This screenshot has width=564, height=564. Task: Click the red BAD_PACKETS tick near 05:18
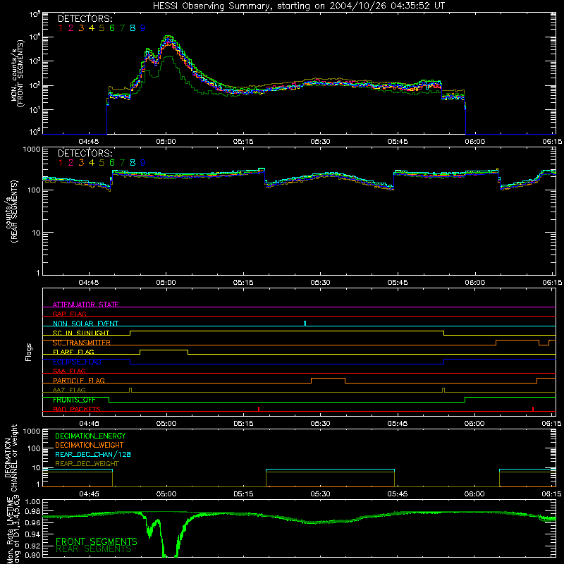(x=259, y=409)
